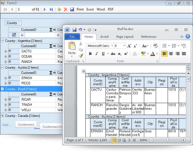
Task: Redo action in Word quick access toolbar
Action: pos(89,30)
